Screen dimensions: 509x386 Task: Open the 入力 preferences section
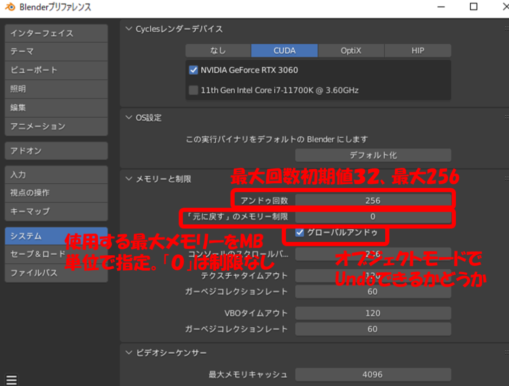click(56, 174)
